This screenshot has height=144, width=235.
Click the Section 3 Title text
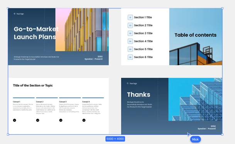(x=143, y=33)
